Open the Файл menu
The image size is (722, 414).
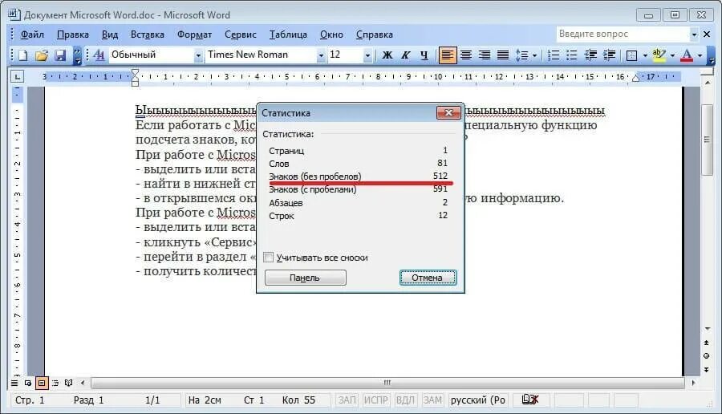tap(32, 34)
